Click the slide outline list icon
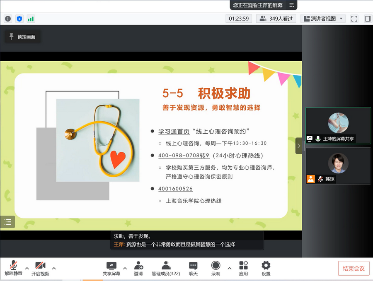Screen dimensions: 373x281 tap(7, 222)
